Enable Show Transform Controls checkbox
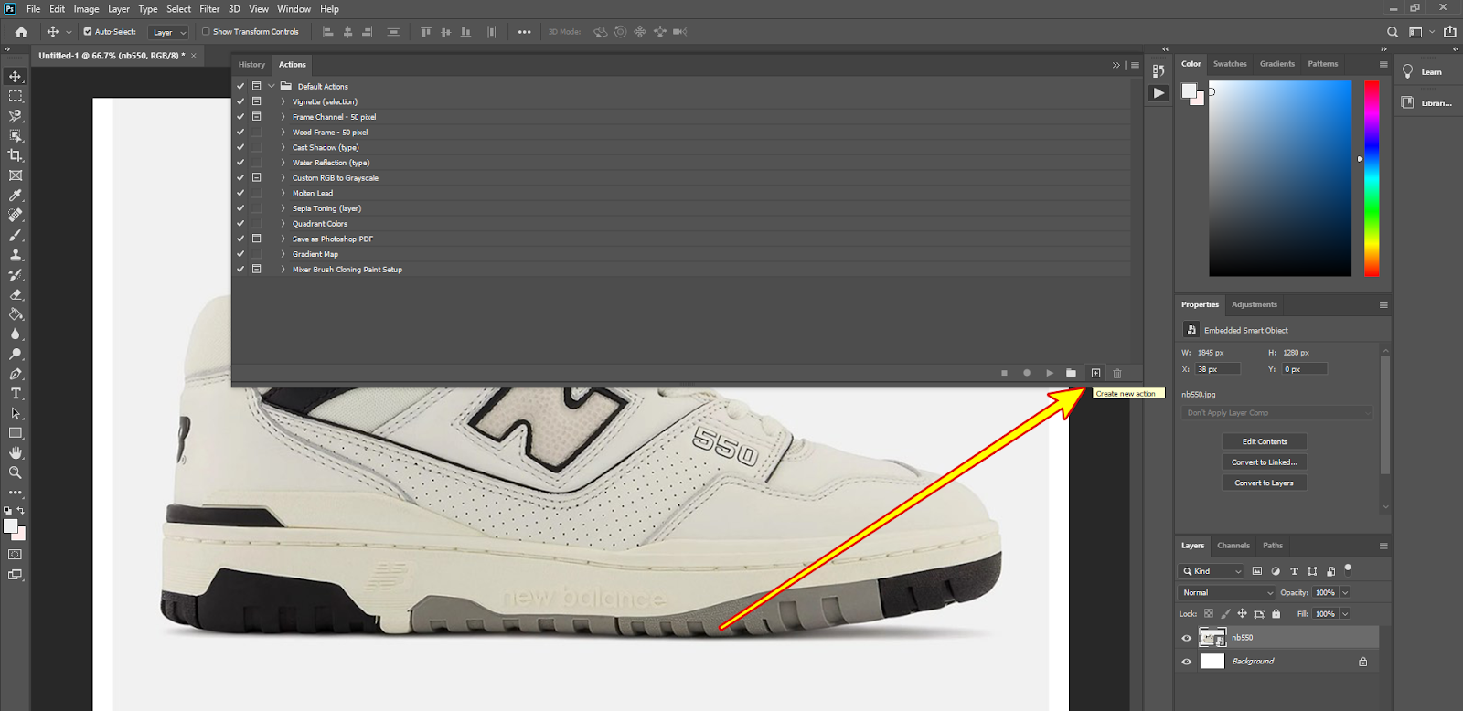This screenshot has width=1463, height=711. [x=206, y=32]
